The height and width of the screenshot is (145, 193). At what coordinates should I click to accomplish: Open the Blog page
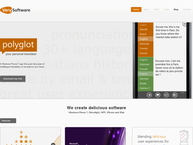pyautogui.click(x=176, y=10)
